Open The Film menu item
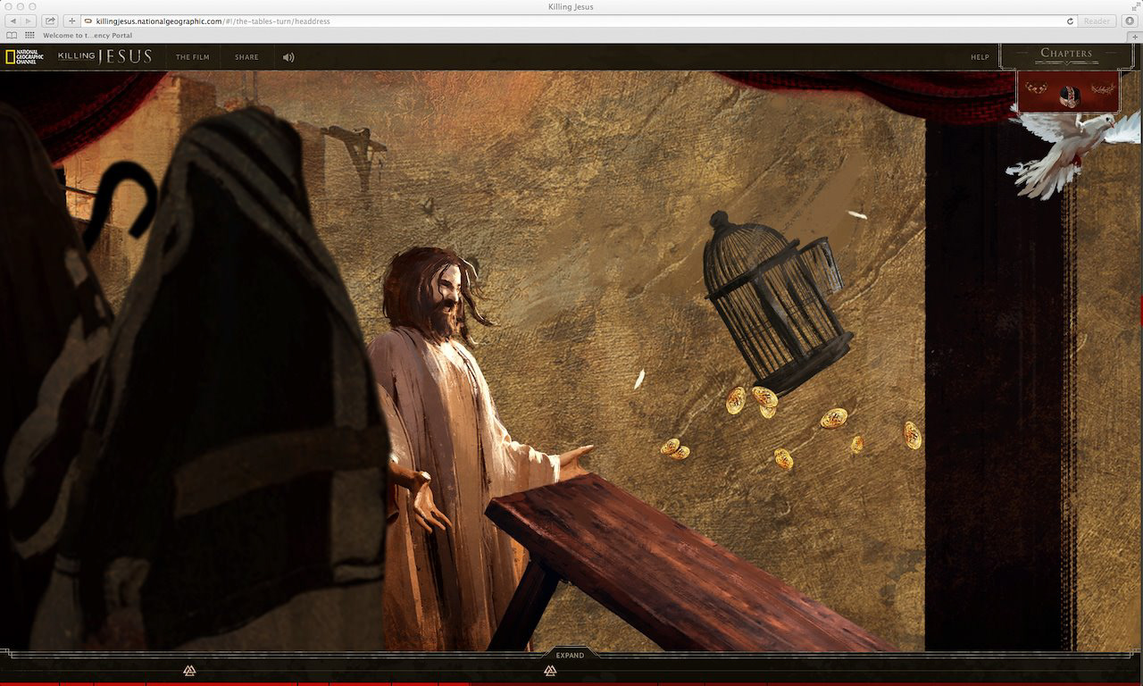Image resolution: width=1143 pixels, height=686 pixels. point(193,57)
